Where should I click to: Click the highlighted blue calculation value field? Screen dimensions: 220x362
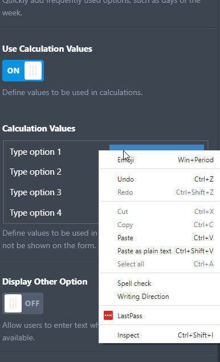click(x=157, y=147)
